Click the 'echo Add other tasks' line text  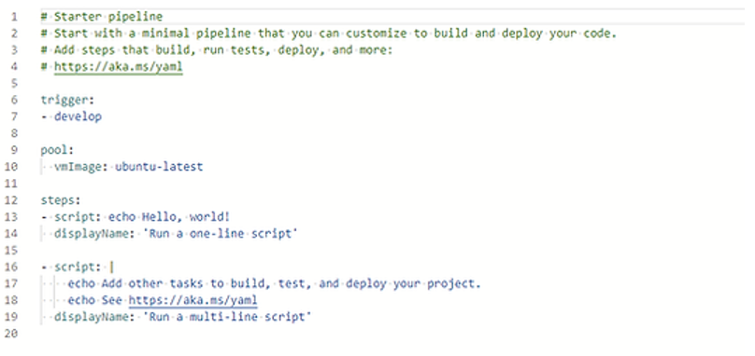coord(274,284)
